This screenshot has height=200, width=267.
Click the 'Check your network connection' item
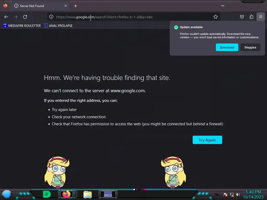[79, 117]
